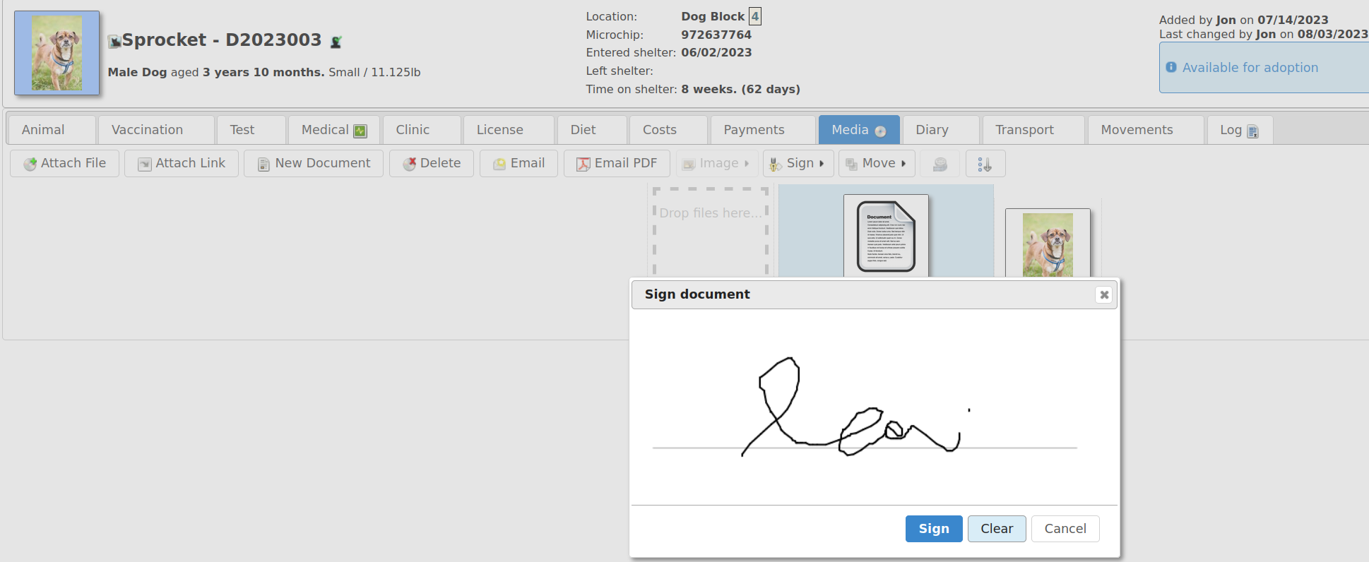Screen dimensions: 1369x562
Task: Switch to the Costs tab
Action: [668, 130]
